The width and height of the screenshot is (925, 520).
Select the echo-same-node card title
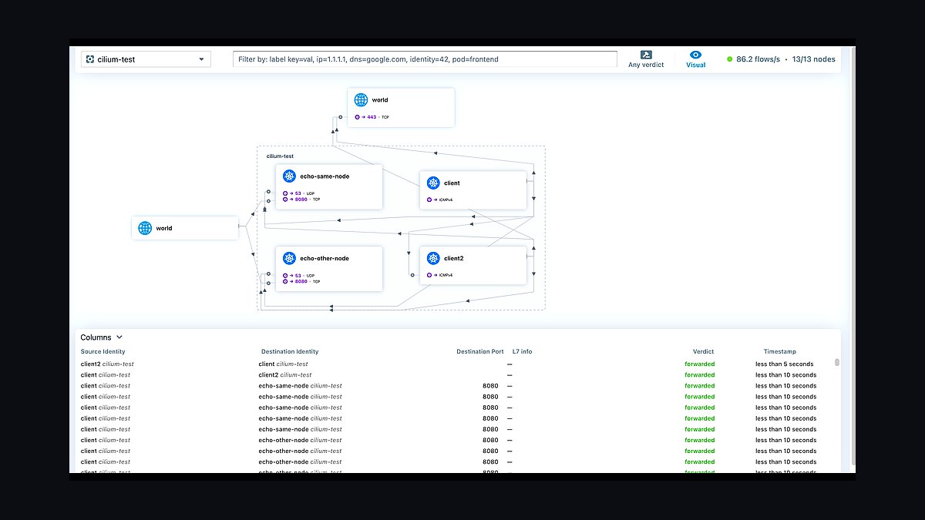[325, 176]
